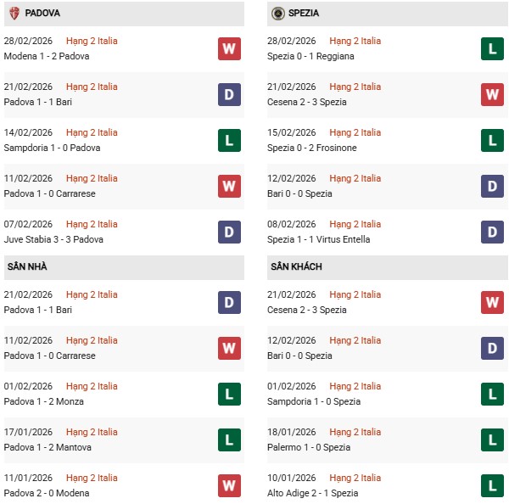Viewport: 509px width, 504px height.
Task: Click the Spezia club crest icon
Action: (277, 14)
